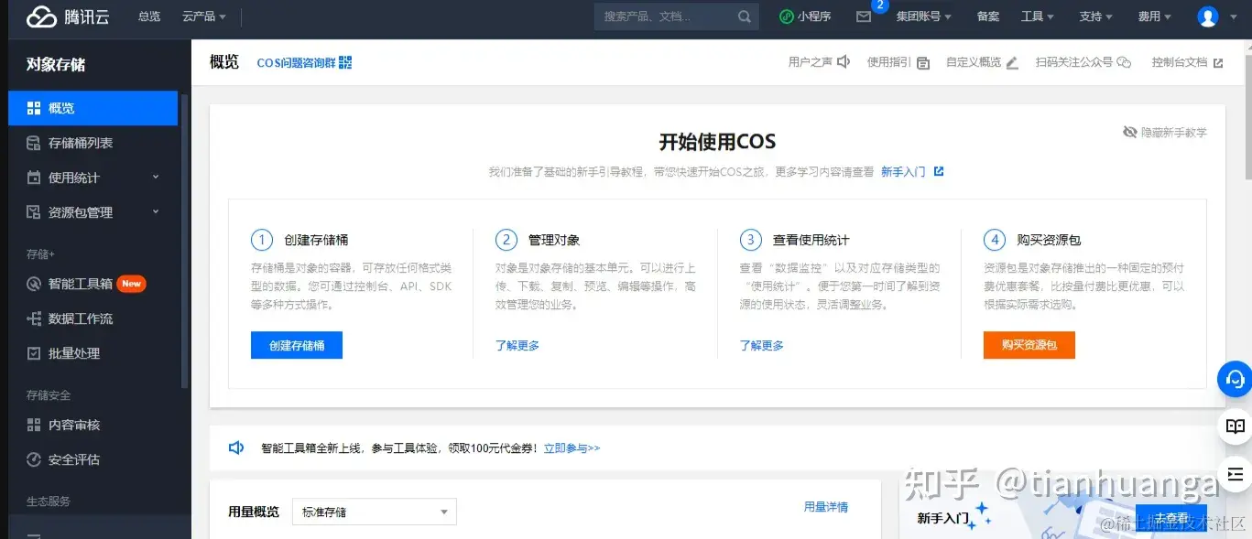Screen dimensions: 1252x539
Task: Expand the 支持 dropdown menu
Action: (1096, 16)
